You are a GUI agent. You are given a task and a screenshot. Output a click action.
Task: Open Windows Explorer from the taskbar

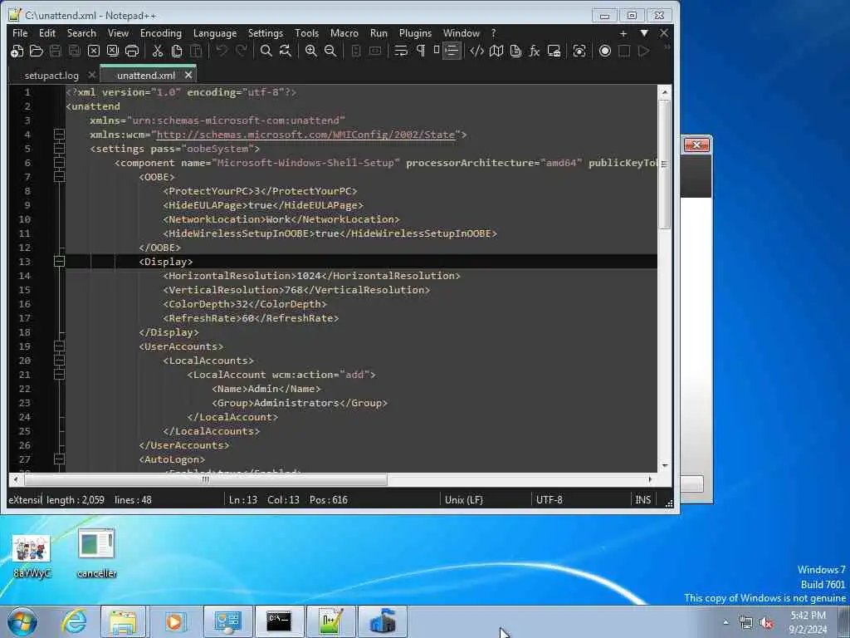[123, 621]
